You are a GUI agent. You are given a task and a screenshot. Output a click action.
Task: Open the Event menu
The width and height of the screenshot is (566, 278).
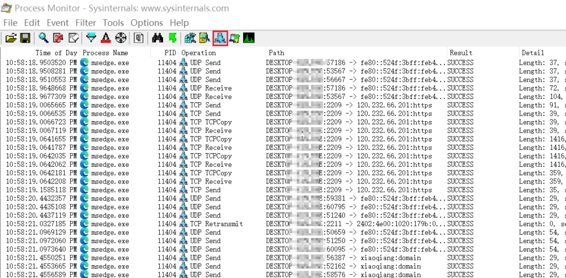(x=57, y=23)
